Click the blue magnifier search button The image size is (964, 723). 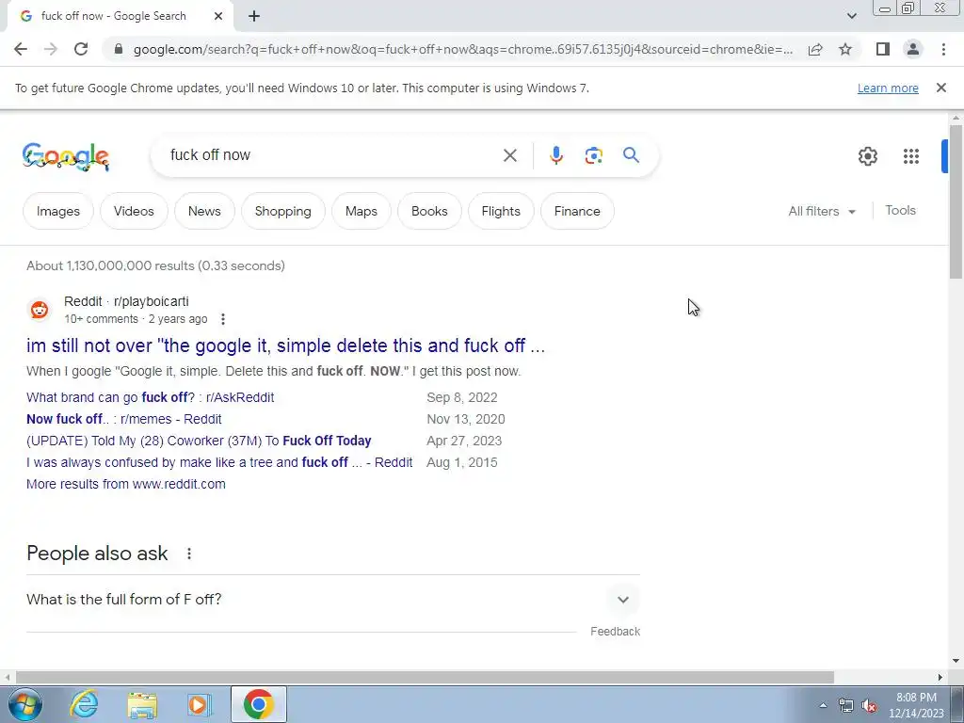click(631, 155)
